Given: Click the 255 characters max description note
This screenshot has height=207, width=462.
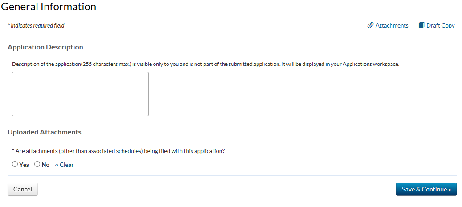Looking at the screenshot, I should click(x=205, y=64).
